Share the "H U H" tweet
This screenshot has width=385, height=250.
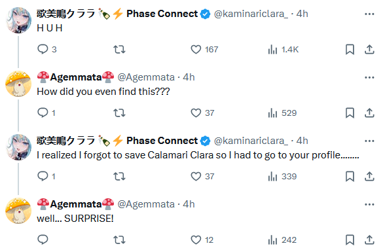point(369,50)
